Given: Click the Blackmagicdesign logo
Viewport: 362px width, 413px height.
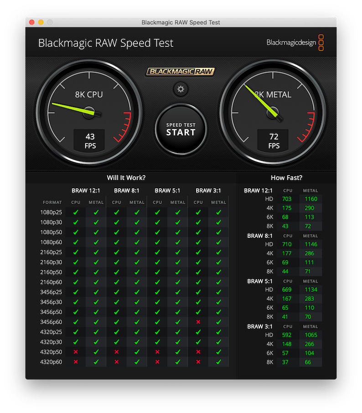Looking at the screenshot, I should [295, 43].
